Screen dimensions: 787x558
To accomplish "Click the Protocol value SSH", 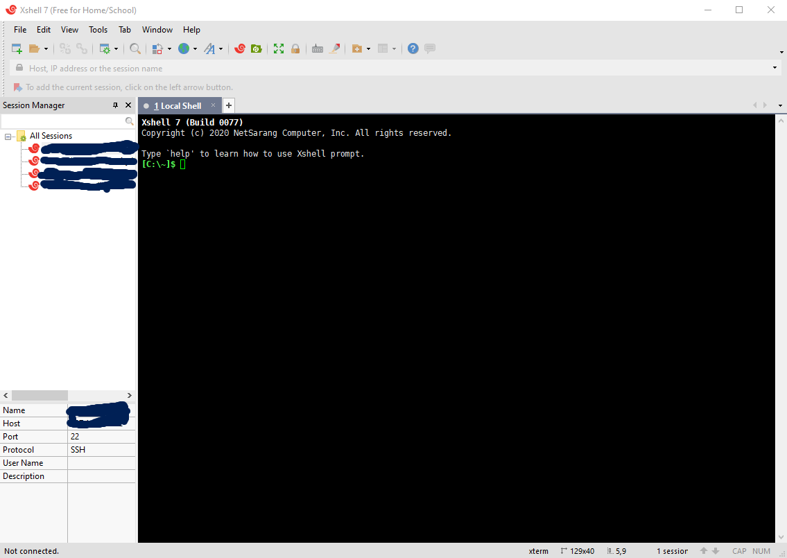I will [x=78, y=450].
